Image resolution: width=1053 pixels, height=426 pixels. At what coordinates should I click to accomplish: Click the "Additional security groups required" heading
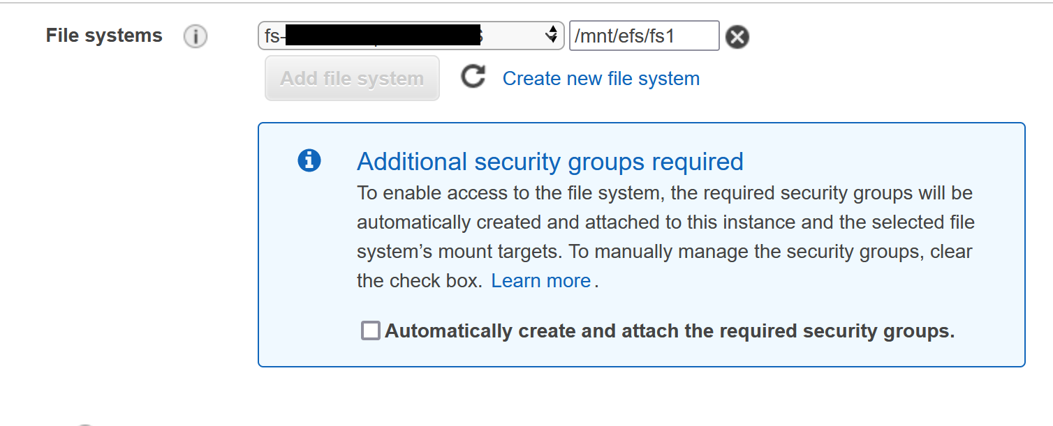(x=550, y=162)
